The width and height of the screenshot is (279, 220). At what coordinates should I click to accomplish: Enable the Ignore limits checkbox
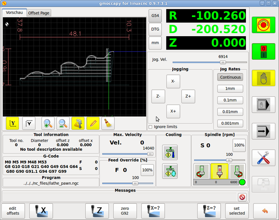(x=151, y=126)
